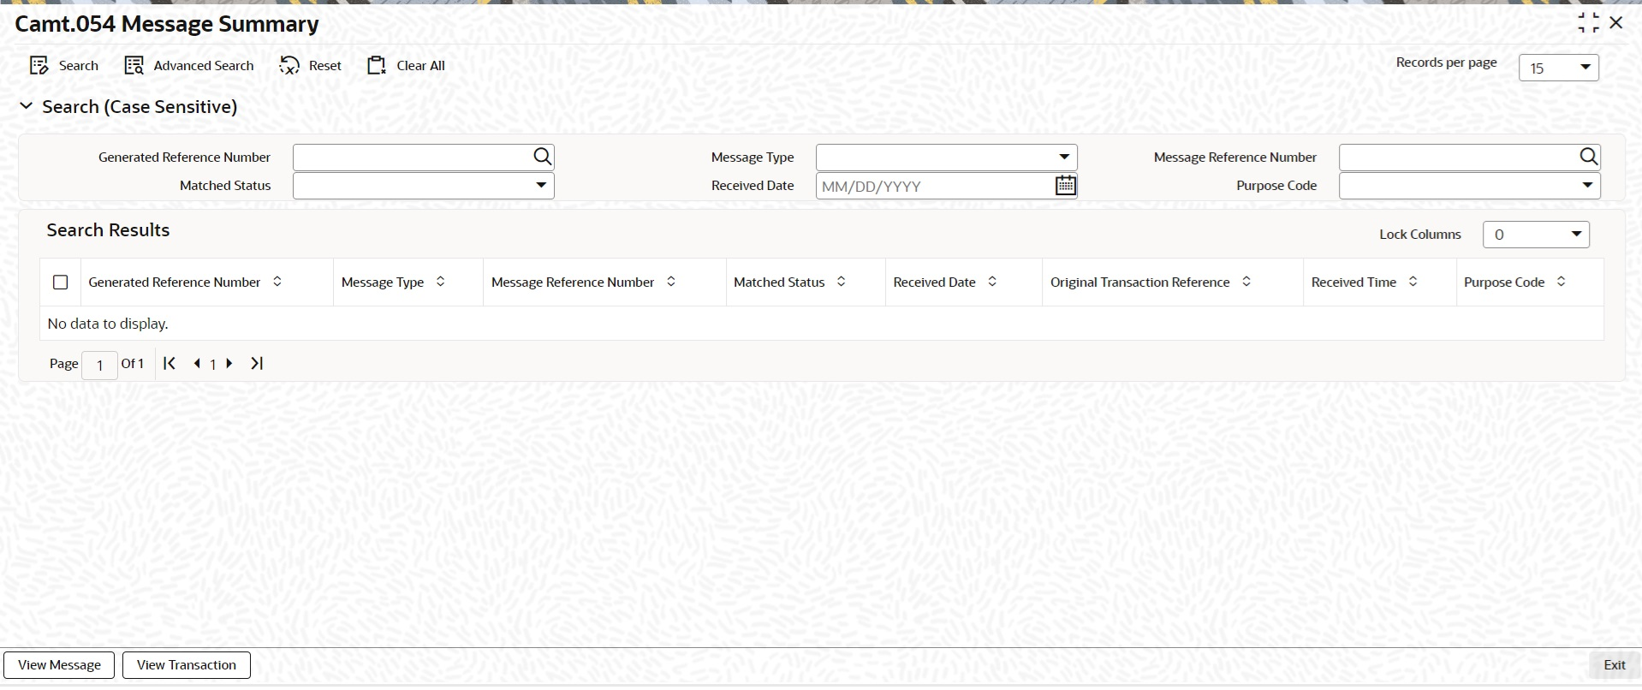This screenshot has width=1642, height=690.
Task: Open the Matched Status dropdown
Action: pyautogui.click(x=423, y=186)
